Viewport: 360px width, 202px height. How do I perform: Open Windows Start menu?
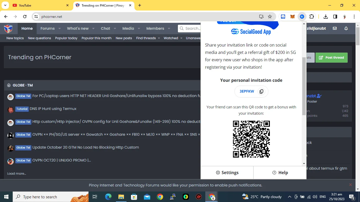6,197
